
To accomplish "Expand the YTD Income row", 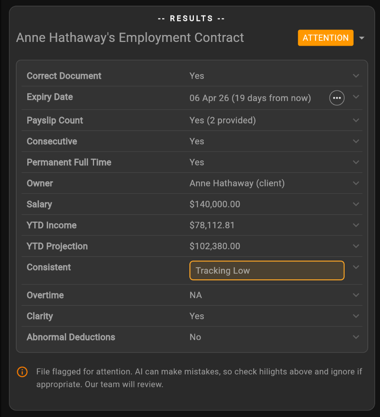I will pyautogui.click(x=356, y=225).
